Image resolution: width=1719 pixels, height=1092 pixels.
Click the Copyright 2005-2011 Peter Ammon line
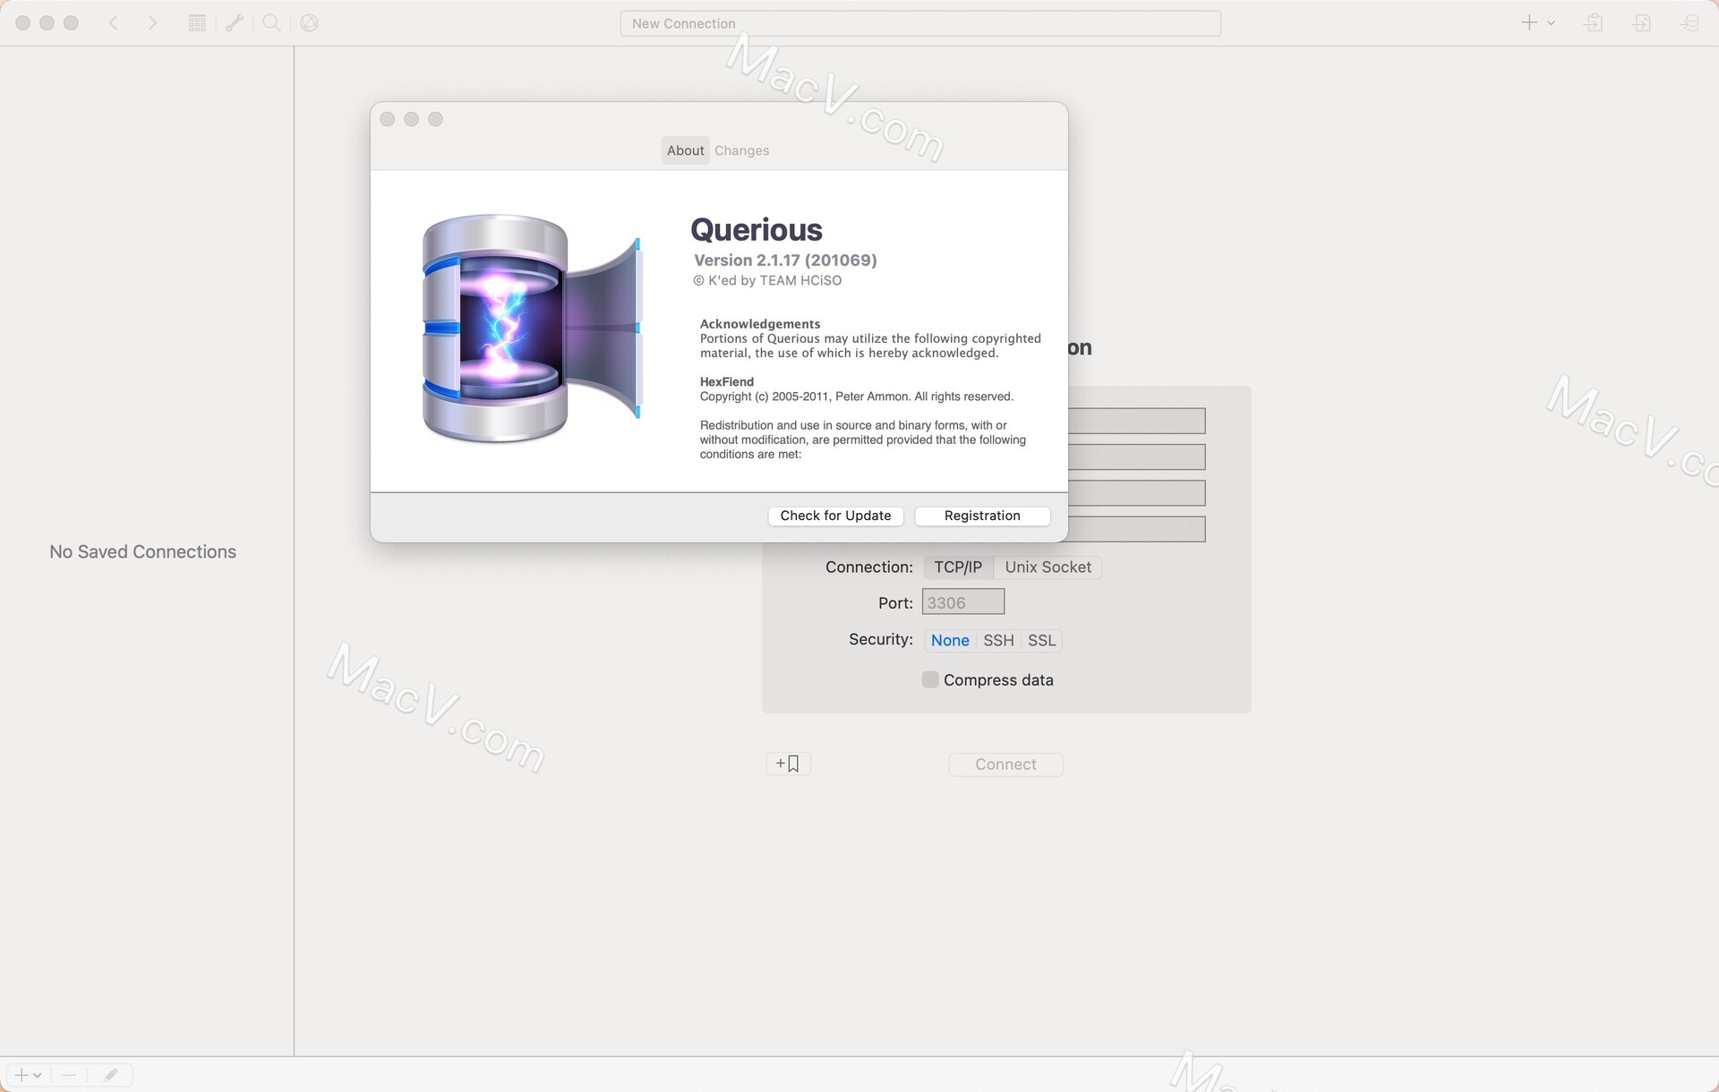[x=857, y=397]
